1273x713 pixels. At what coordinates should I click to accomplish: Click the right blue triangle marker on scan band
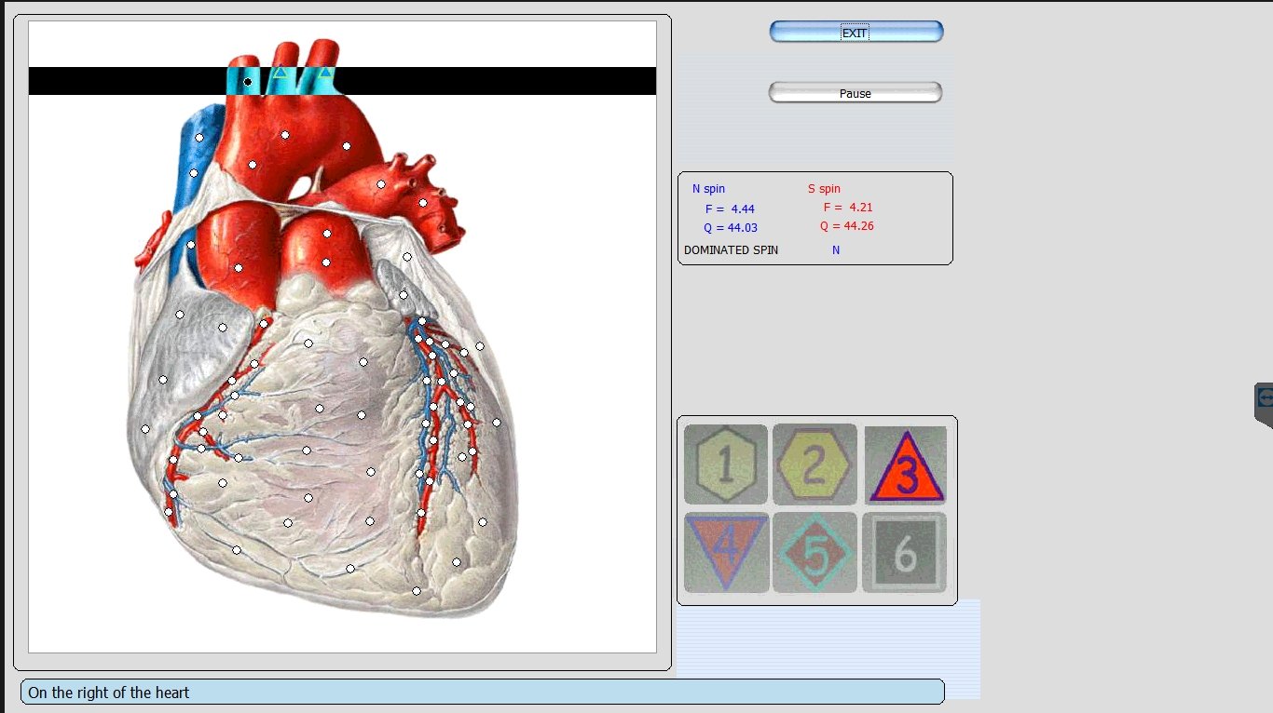point(325,72)
